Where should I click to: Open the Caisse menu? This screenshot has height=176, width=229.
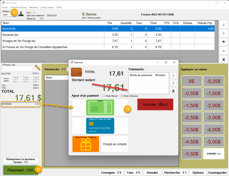pyautogui.click(x=4, y=7)
